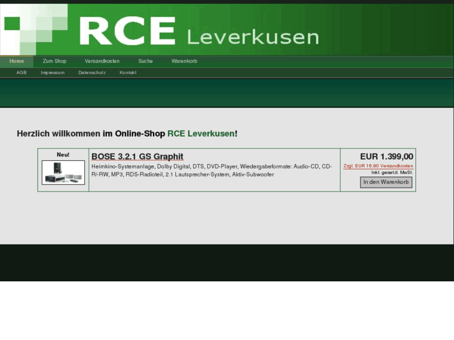Open Versandkosten in navigation bar

(102, 61)
